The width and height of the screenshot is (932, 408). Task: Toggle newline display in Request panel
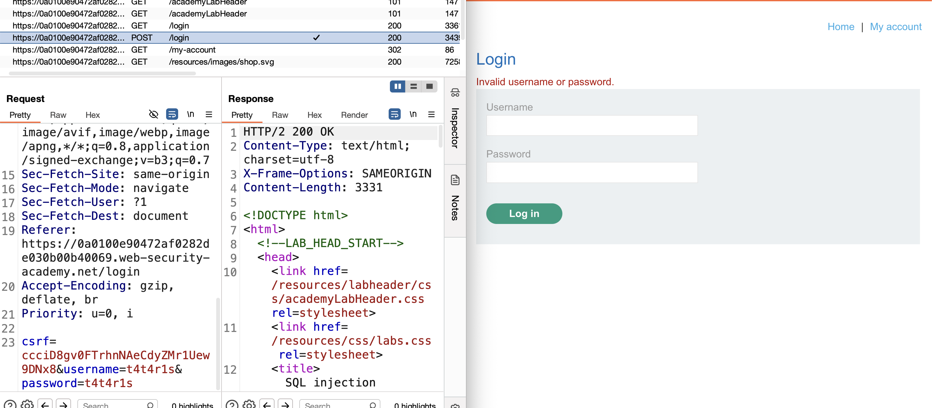pos(190,115)
